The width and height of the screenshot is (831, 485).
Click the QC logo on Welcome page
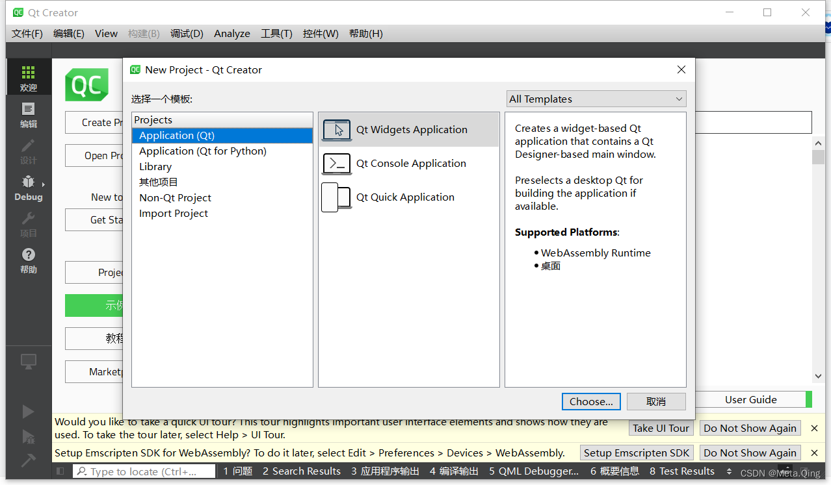pos(86,85)
